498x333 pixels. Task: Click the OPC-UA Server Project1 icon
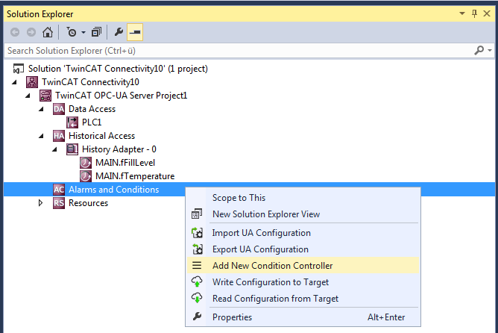pos(45,96)
